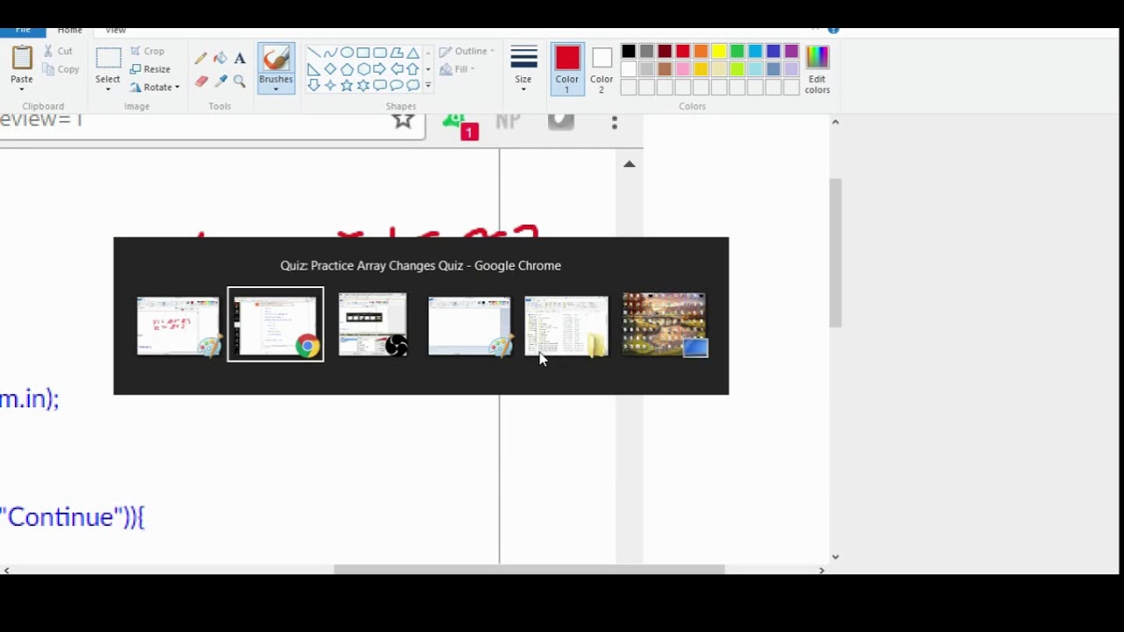Activate Color 2 background selector
Viewport: 1124px width, 632px height.
click(602, 69)
